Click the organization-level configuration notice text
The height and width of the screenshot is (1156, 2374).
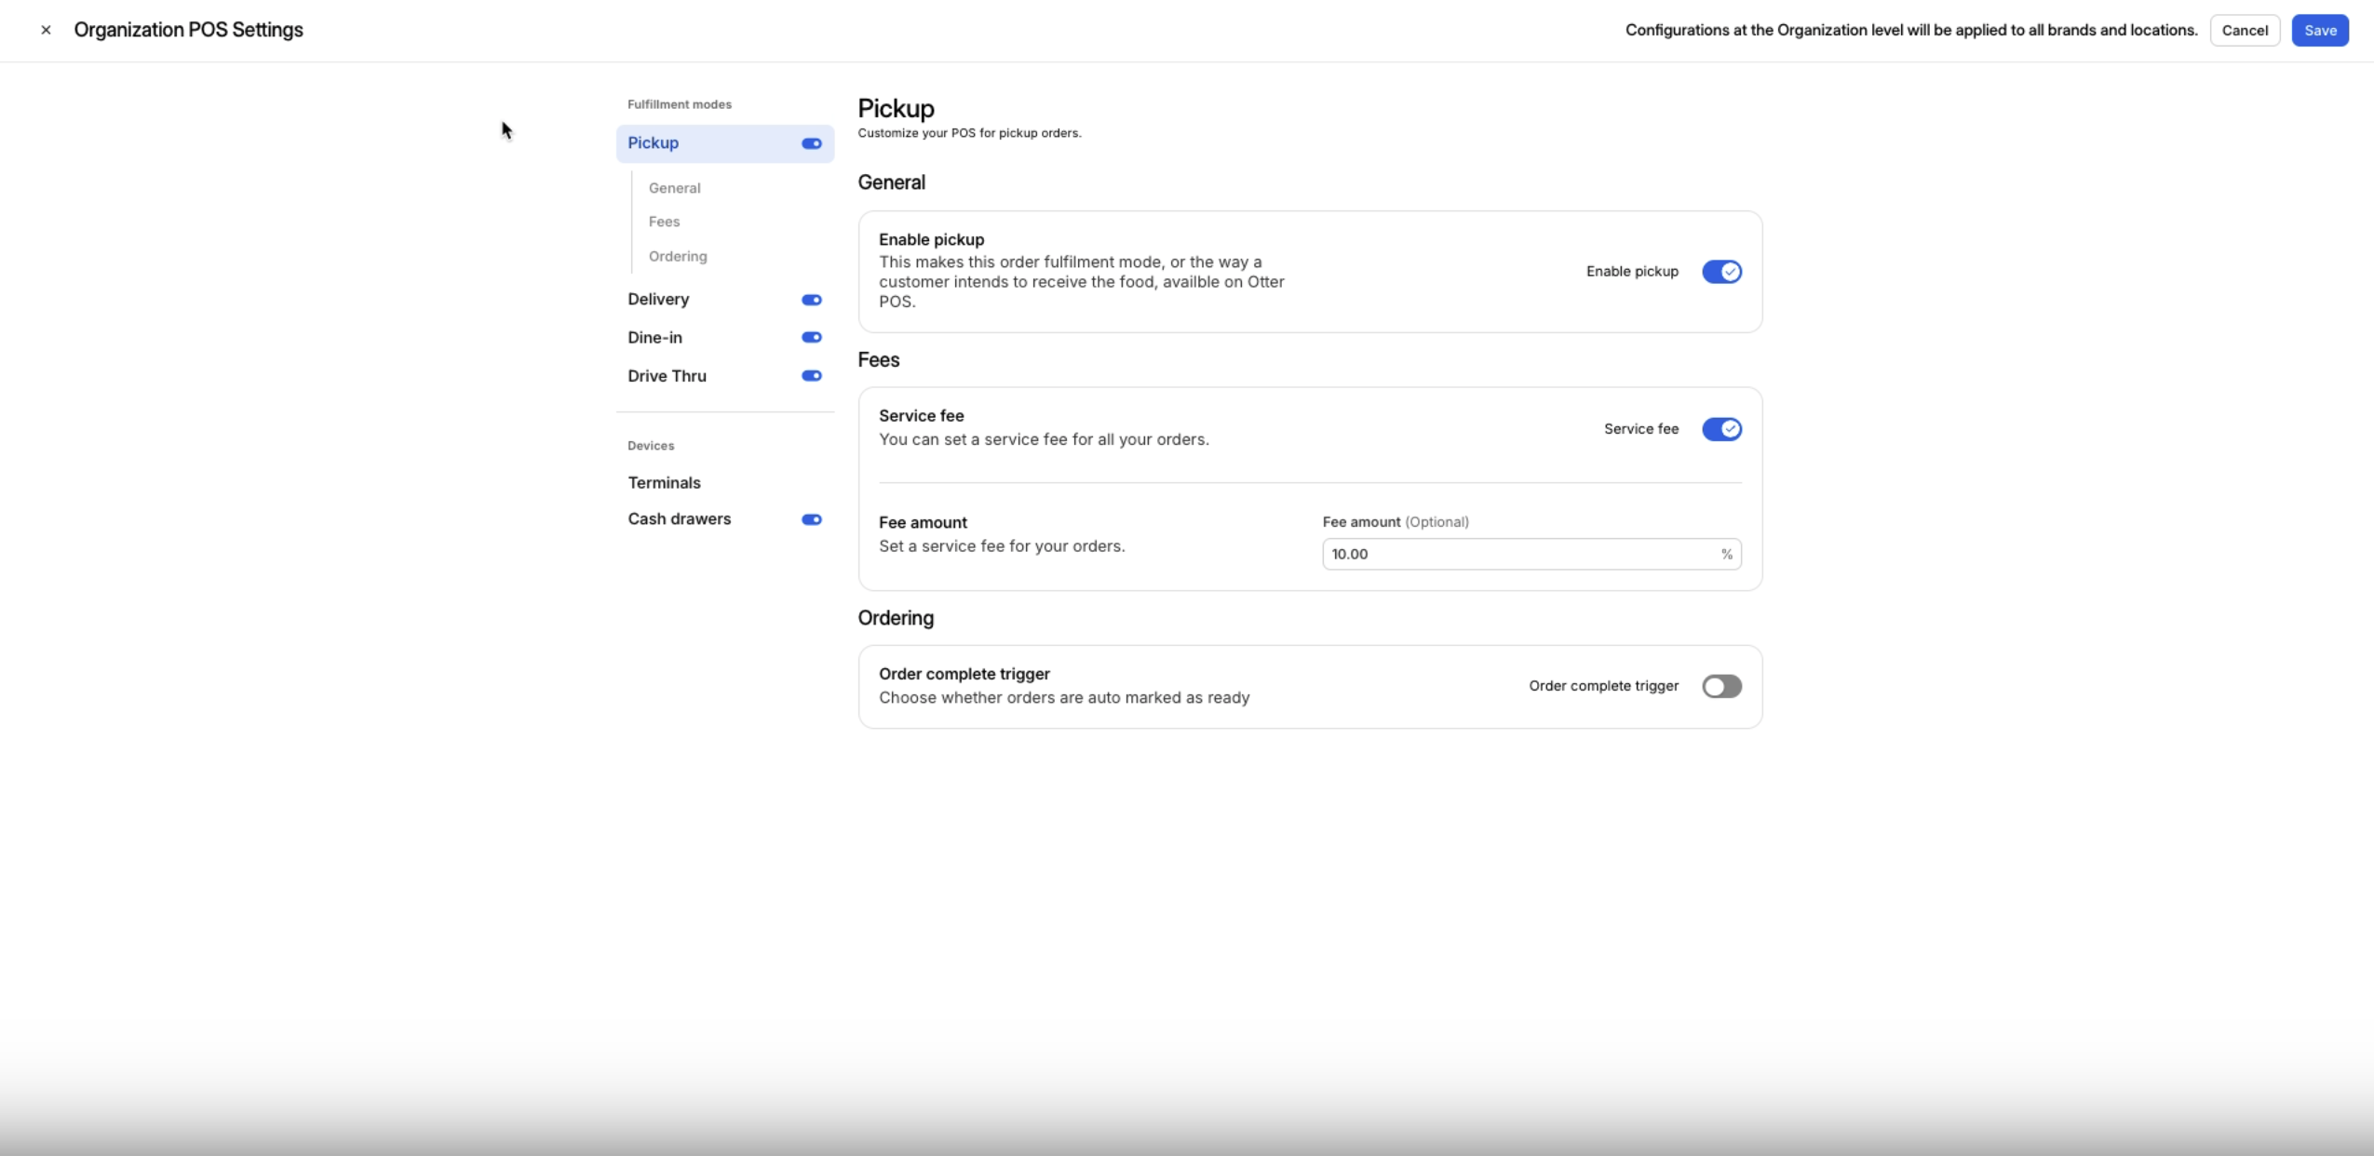click(1911, 30)
